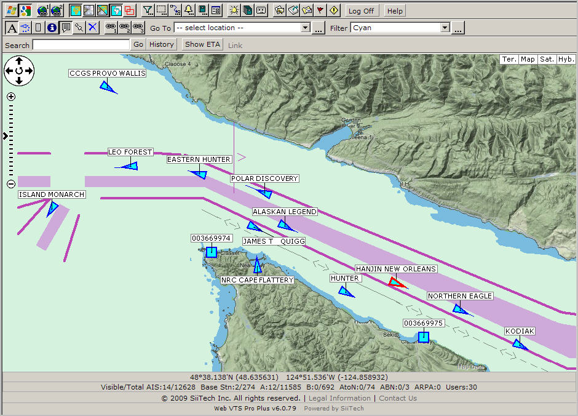This screenshot has height=416, width=578.
Task: Open the Help menu button
Action: pyautogui.click(x=395, y=11)
